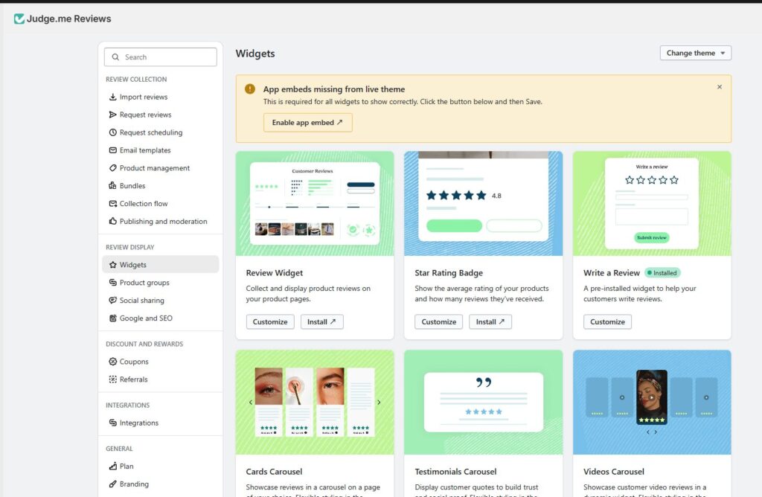
Task: Click the warning icon in banner
Action: (250, 89)
